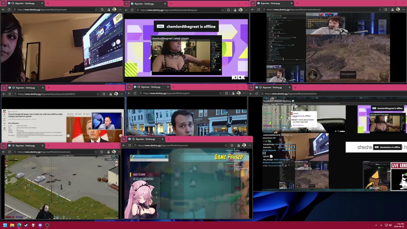Open a new tab in rawrmoxie window

pyautogui.click(x=48, y=3)
